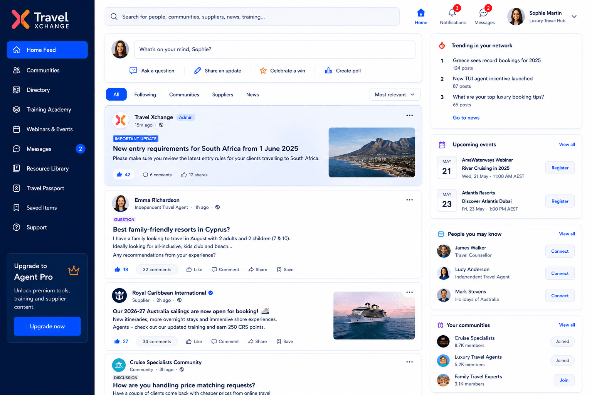Follow the Go to news link
This screenshot has height=395, width=592.
coord(466,118)
